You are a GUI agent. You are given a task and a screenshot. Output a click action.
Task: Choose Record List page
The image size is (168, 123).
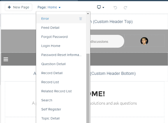(x=50, y=82)
